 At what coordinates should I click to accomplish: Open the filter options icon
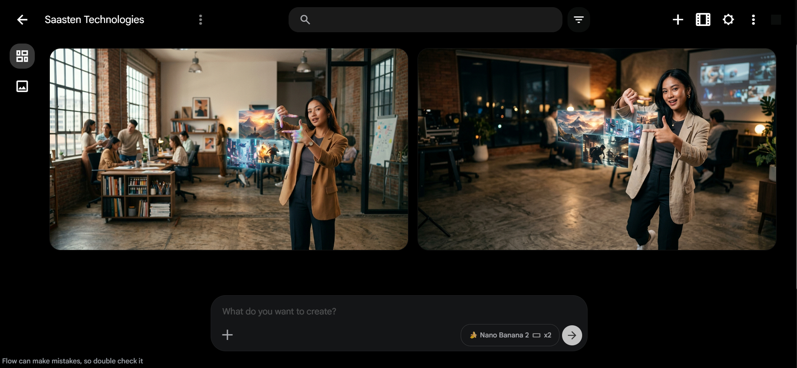pyautogui.click(x=578, y=20)
